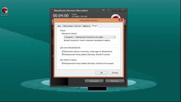
Task: Open the Логотип tab
Action: pyautogui.click(x=77, y=26)
